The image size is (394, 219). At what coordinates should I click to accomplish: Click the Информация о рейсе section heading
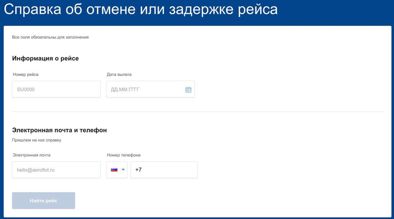[45, 58]
